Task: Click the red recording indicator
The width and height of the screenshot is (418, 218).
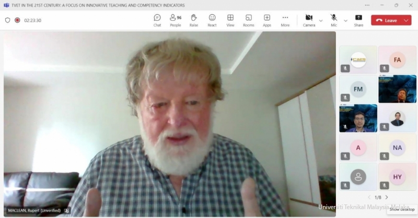Action: point(17,20)
